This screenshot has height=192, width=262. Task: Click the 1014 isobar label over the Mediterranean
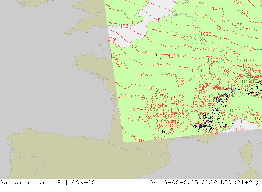(x=239, y=130)
